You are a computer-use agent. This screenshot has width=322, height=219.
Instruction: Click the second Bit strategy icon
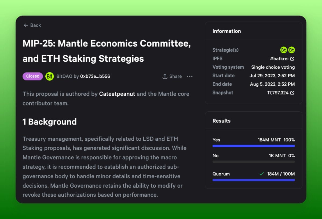point(291,50)
